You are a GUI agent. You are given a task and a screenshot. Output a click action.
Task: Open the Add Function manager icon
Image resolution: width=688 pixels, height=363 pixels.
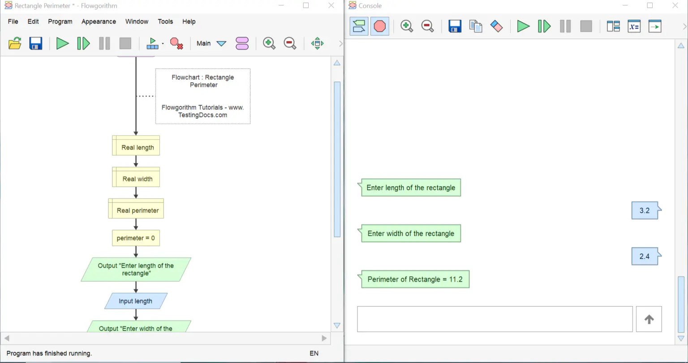242,43
